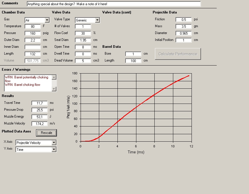249x194 pixels.
Task: Click the empty Inner Diam field
Action: pyautogui.click(x=33, y=47)
